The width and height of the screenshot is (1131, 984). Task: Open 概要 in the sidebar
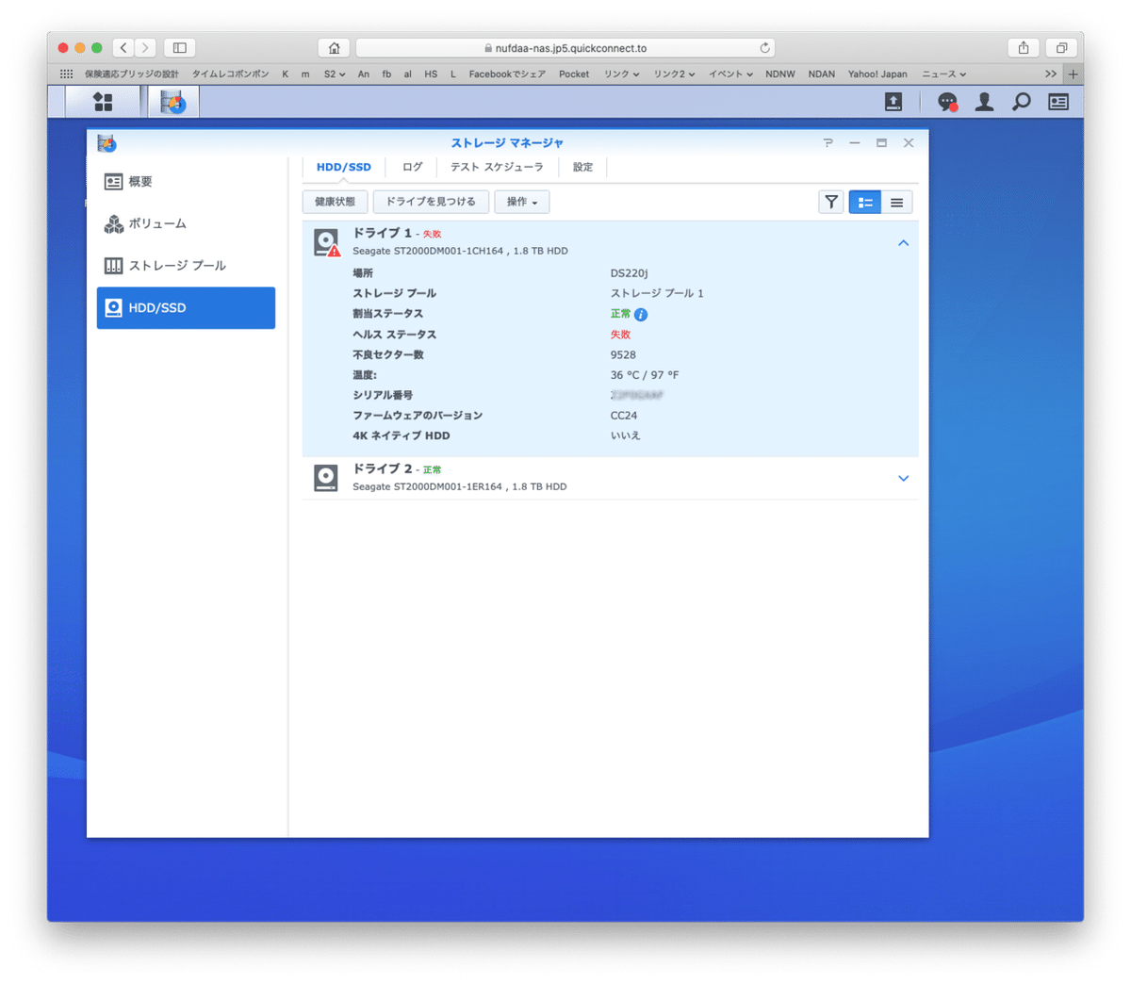[186, 182]
